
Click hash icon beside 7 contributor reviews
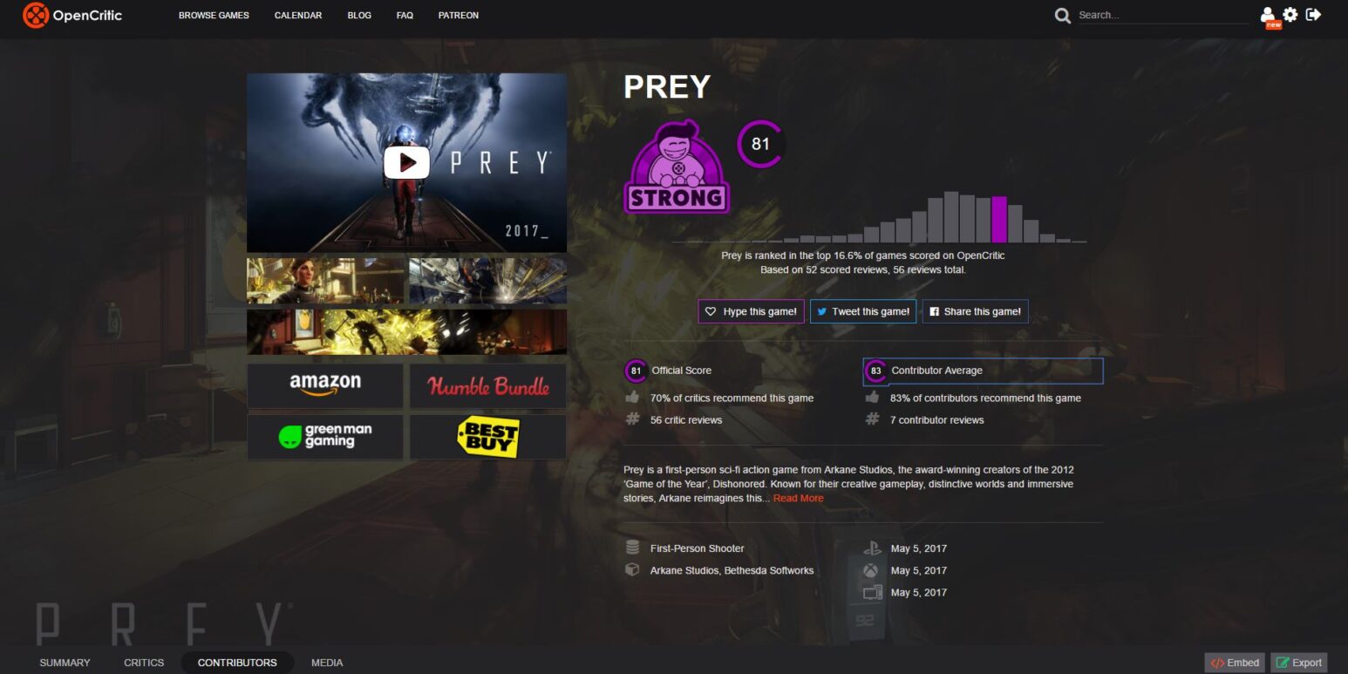(872, 419)
